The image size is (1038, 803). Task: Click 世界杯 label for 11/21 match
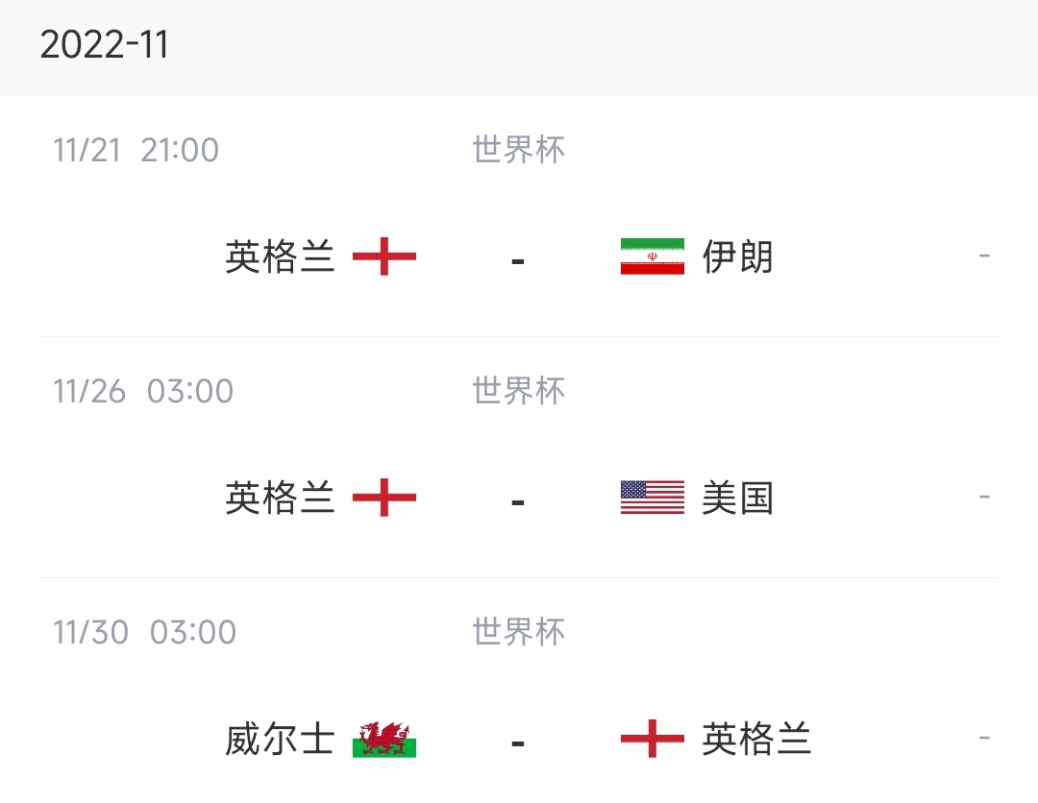point(518,150)
